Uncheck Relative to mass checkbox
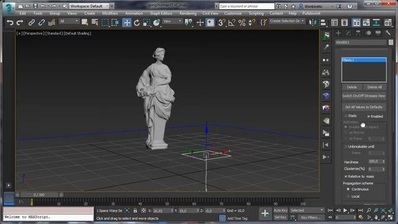Viewport: 398px width, 224px height. pos(346,176)
